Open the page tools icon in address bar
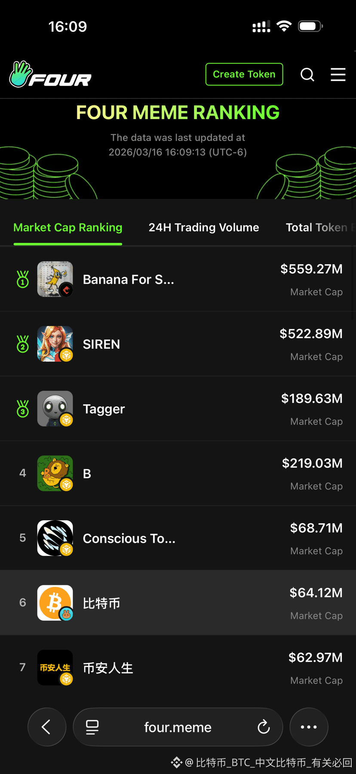The image size is (356, 774). click(92, 727)
